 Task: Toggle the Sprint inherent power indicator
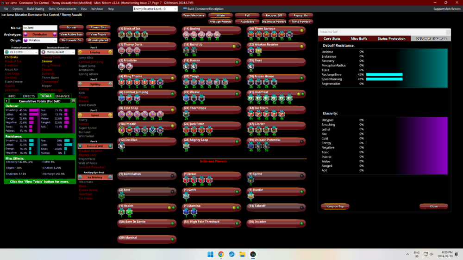(x=302, y=176)
